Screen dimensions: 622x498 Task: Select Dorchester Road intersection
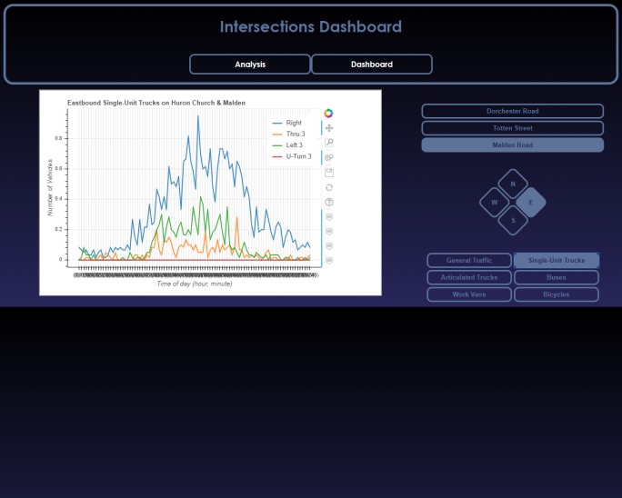point(513,111)
